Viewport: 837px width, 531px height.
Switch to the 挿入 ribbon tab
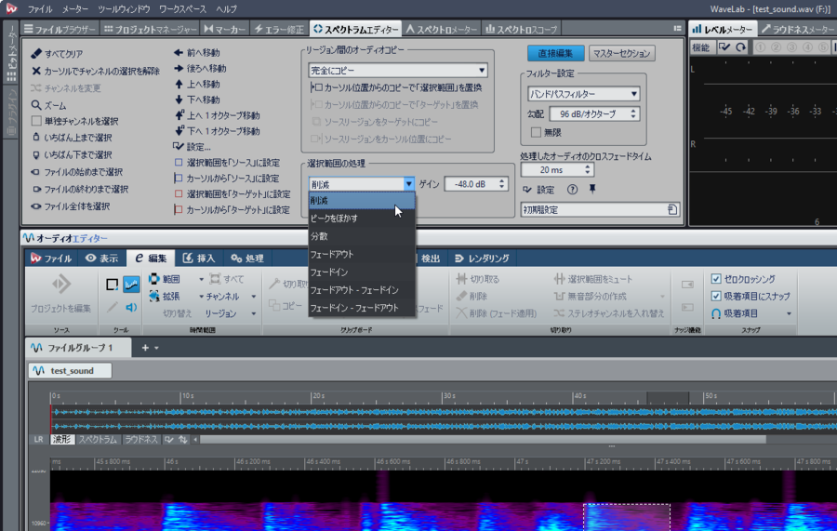coord(199,259)
